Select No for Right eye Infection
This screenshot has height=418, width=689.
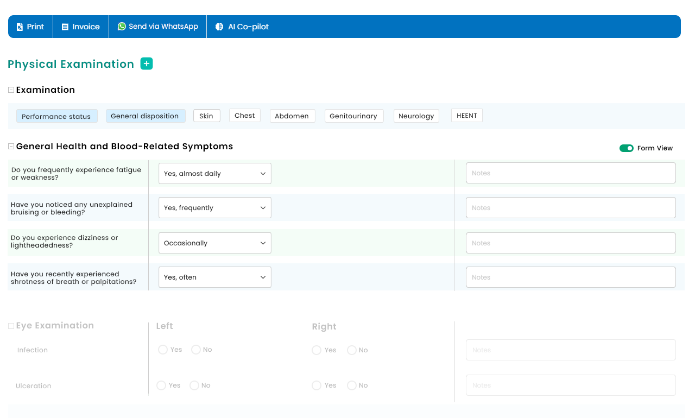click(x=352, y=350)
